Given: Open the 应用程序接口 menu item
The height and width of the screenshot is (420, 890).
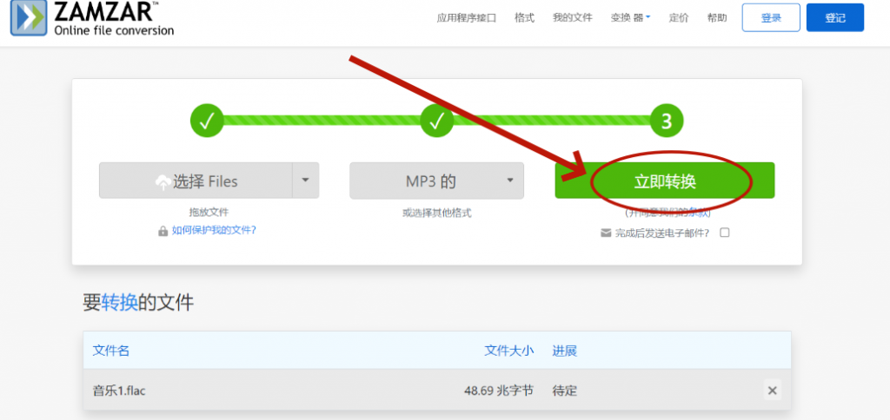Looking at the screenshot, I should pos(466,17).
